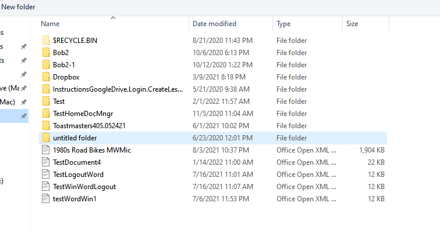
Task: Select the untitled folder icon
Action: pyautogui.click(x=46, y=138)
